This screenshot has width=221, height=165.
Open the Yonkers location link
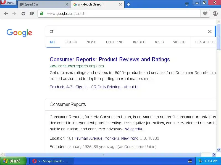click(112, 139)
